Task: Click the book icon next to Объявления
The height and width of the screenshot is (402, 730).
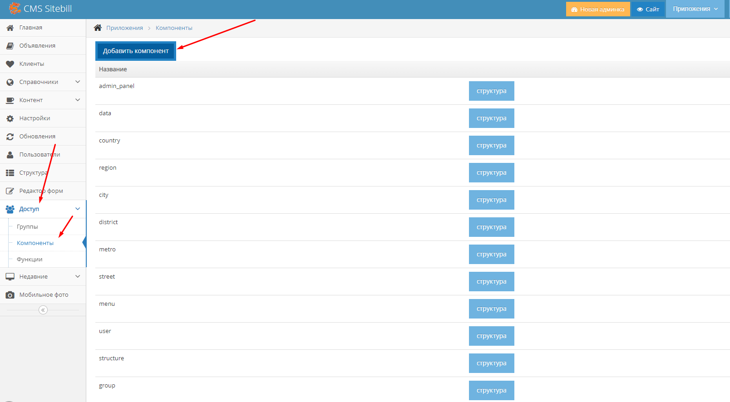Action: (10, 46)
